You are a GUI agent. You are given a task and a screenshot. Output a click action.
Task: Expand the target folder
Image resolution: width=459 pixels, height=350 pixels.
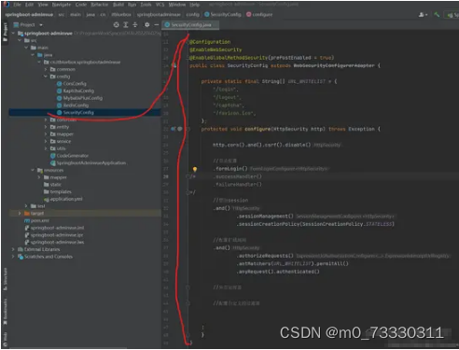click(x=20, y=213)
